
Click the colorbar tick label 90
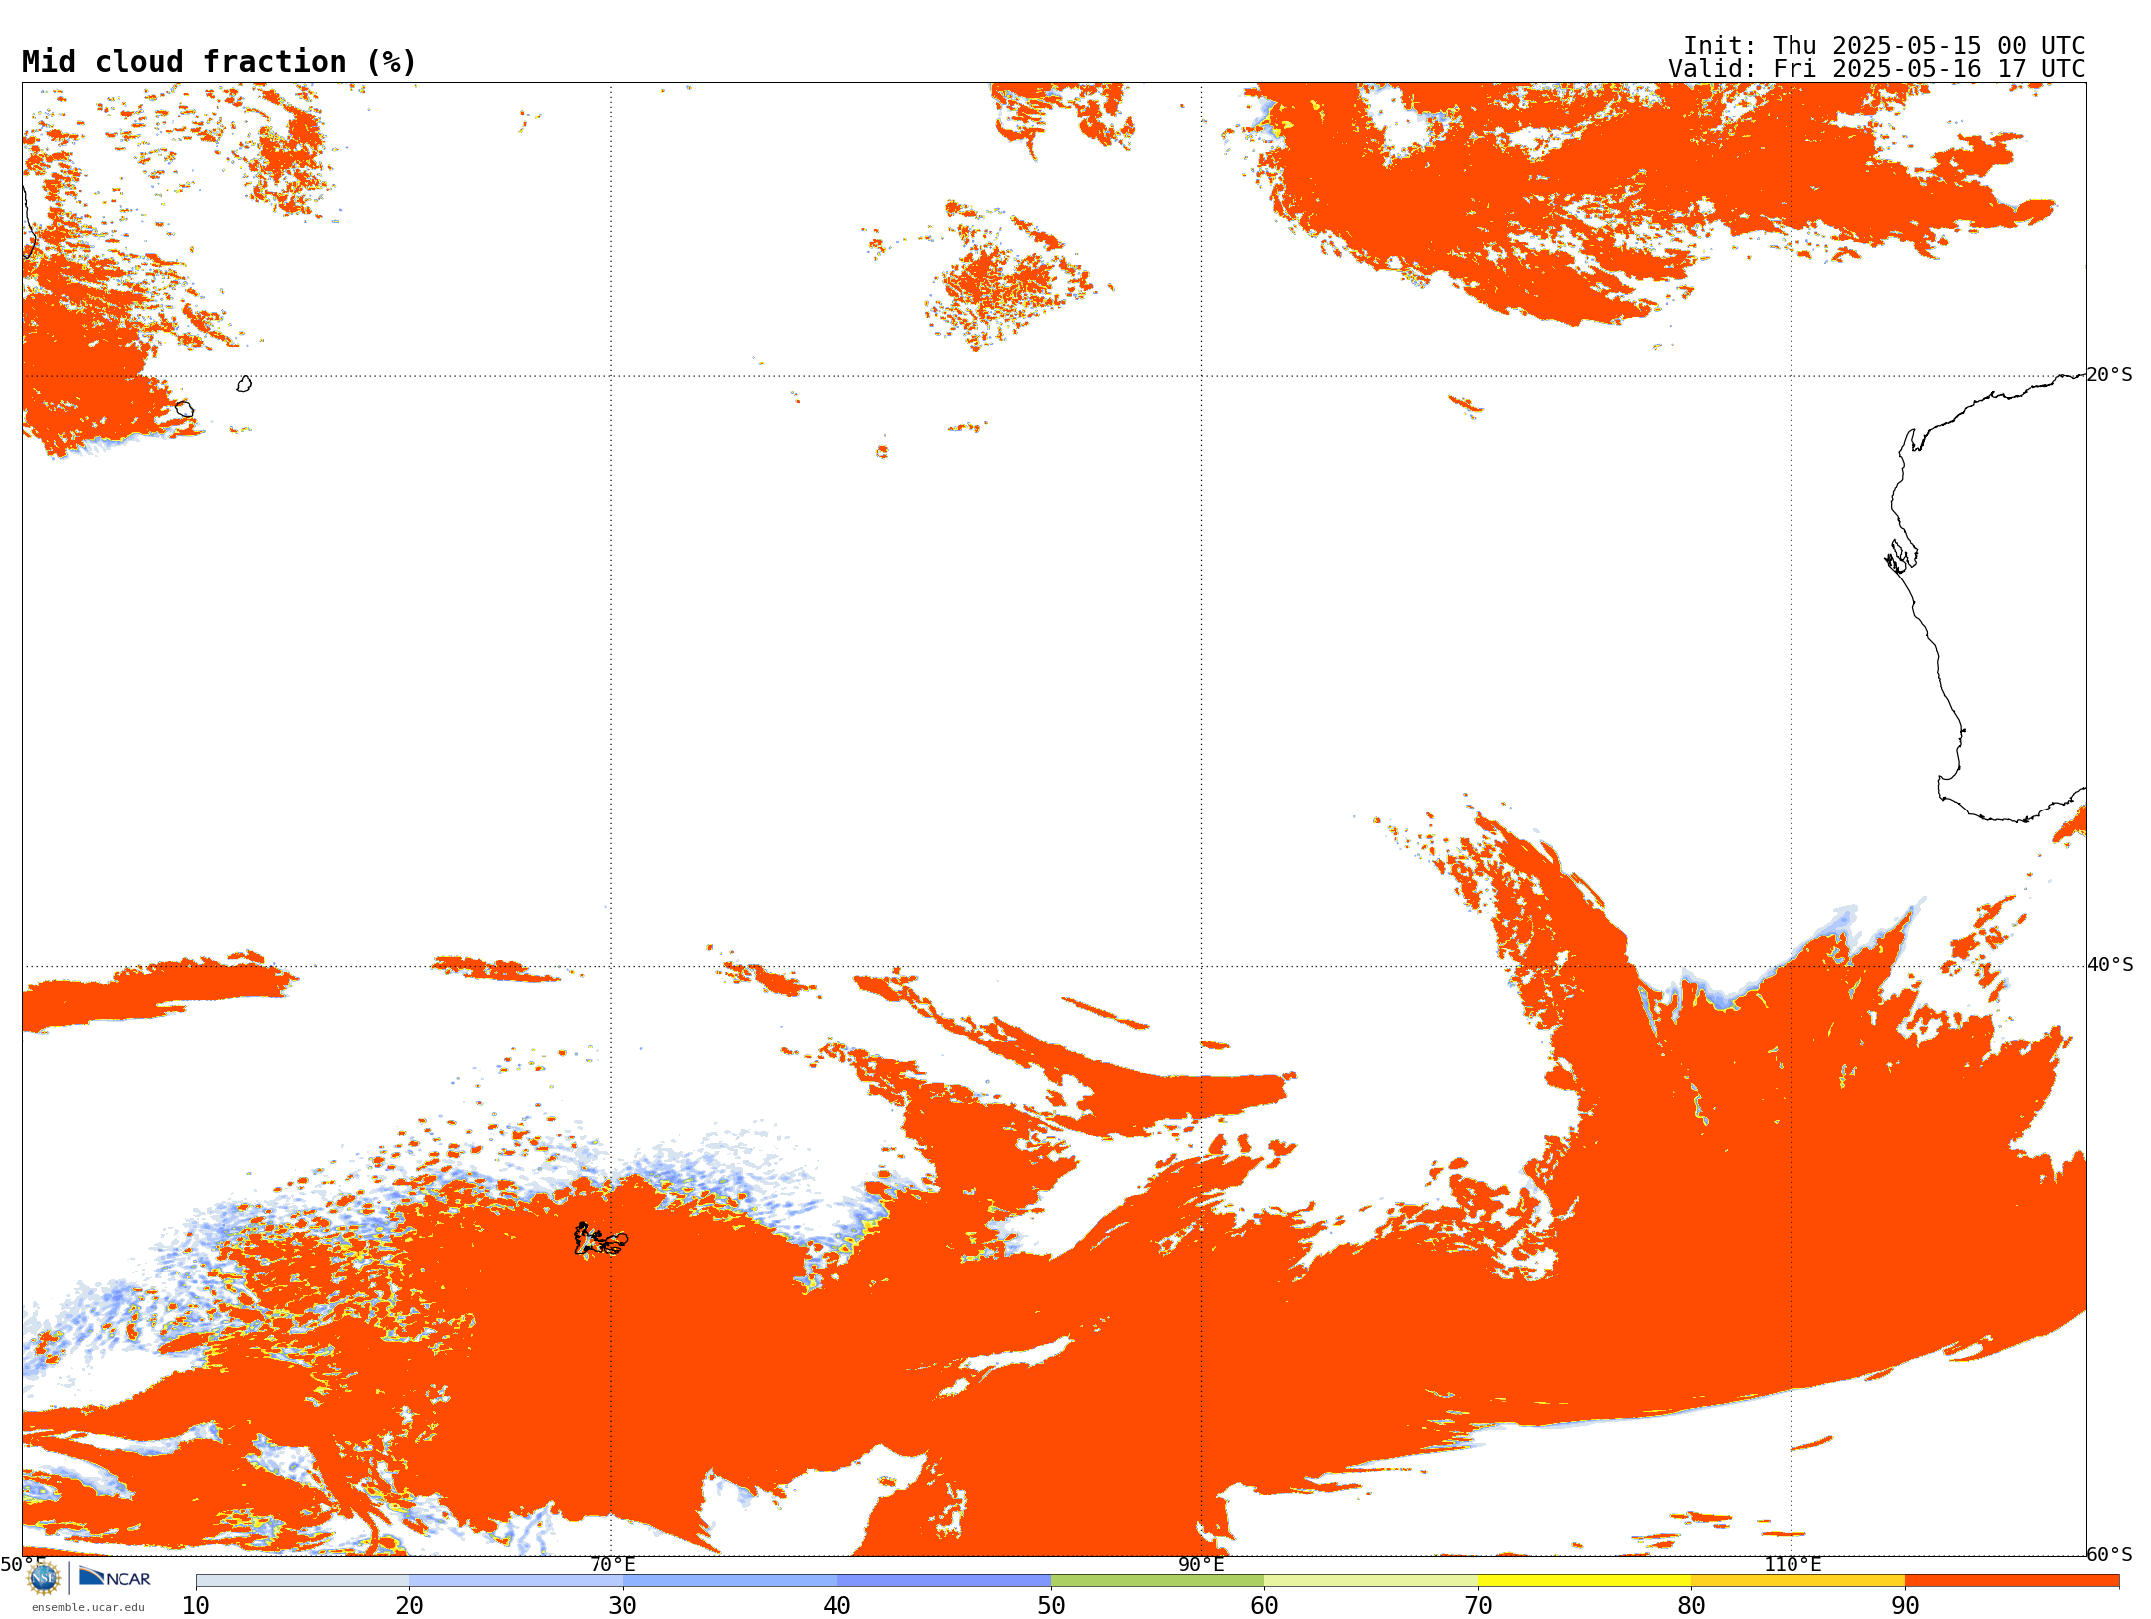[1905, 1606]
